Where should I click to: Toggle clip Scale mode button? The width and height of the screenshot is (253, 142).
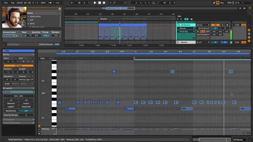[x=7, y=84]
